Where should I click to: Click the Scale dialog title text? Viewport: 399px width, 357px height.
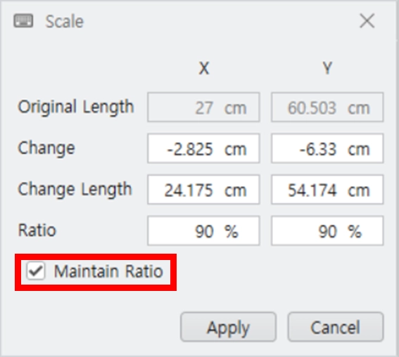click(x=64, y=21)
